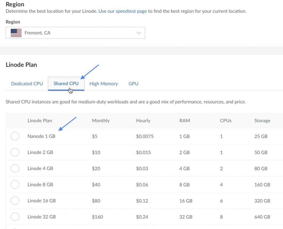Viewport: 283px width, 229px height.
Task: Click the $80 monthly price cell
Action: pos(96,201)
